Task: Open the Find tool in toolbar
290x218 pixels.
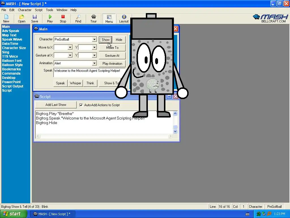Action: click(78, 19)
